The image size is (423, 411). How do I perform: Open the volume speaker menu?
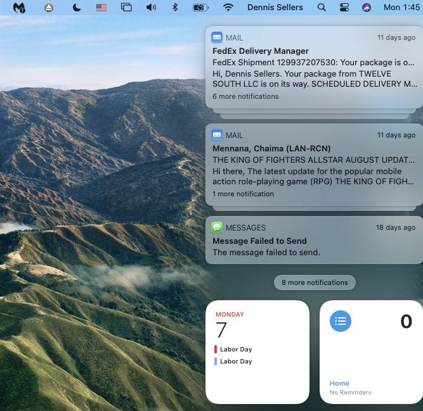pyautogui.click(x=151, y=8)
